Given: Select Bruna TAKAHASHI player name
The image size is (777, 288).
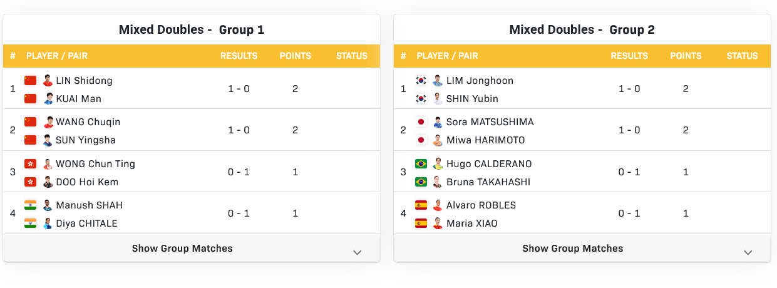Looking at the screenshot, I should click(x=488, y=182).
